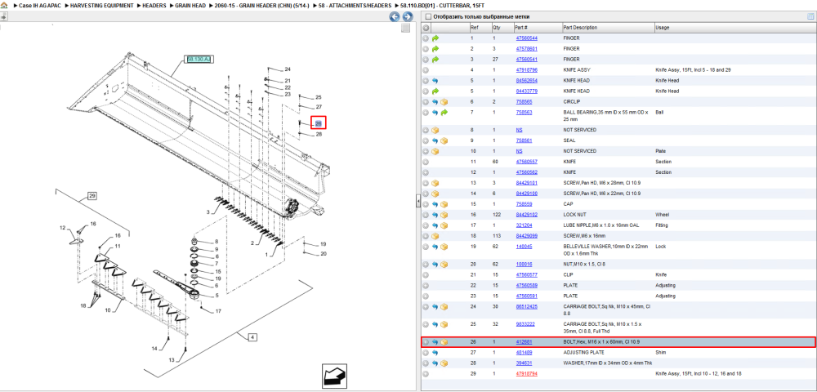Select 'WASHER,17mm ID x 34mm OD' description text
This screenshot has width=817, height=392.
pos(608,363)
